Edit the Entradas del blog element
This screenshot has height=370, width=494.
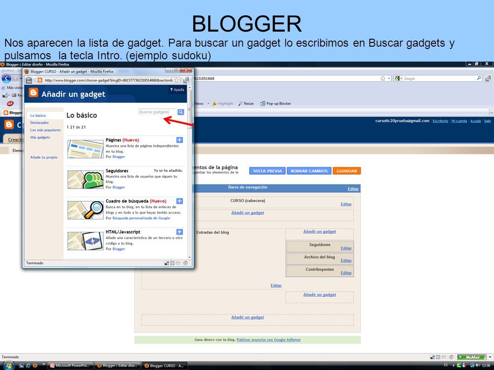click(x=276, y=286)
